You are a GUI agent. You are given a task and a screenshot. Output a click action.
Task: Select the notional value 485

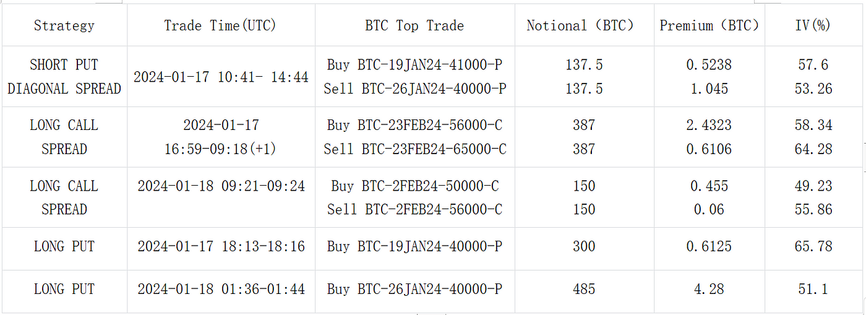tap(584, 289)
